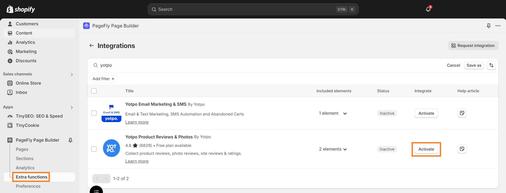
Task: Click Inactive badge for Yotpo Email Marketing
Action: [x=387, y=113]
